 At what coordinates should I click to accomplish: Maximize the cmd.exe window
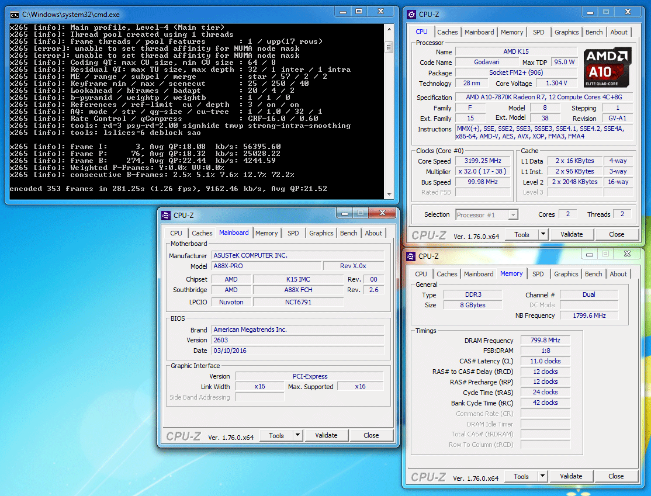pyautogui.click(x=359, y=12)
